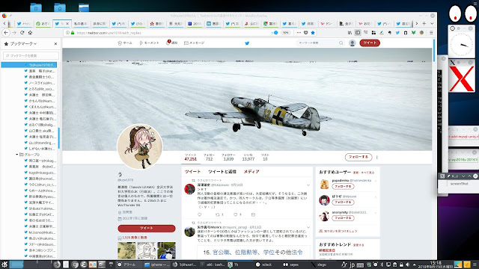Follow papadenka in recommended users
Viewport: 479px width, 269px height.
coord(343,186)
